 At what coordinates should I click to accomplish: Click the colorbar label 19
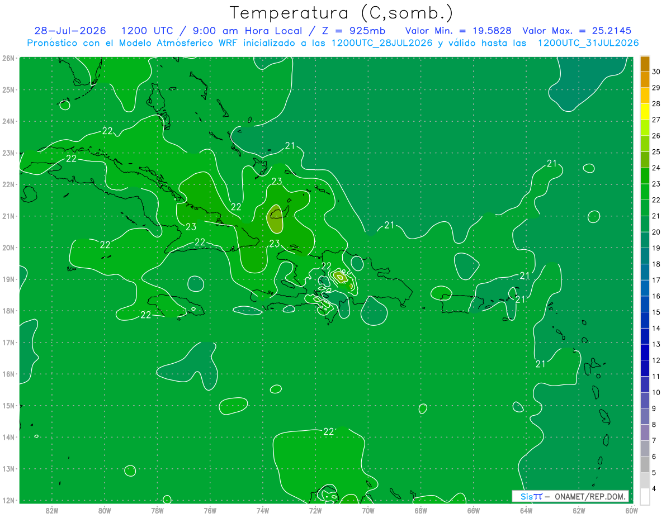656,248
